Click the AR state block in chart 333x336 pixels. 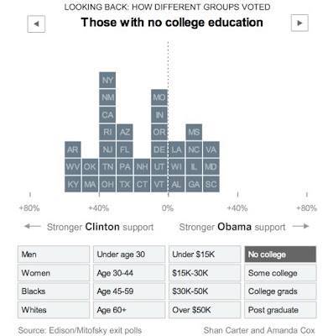[73, 150]
